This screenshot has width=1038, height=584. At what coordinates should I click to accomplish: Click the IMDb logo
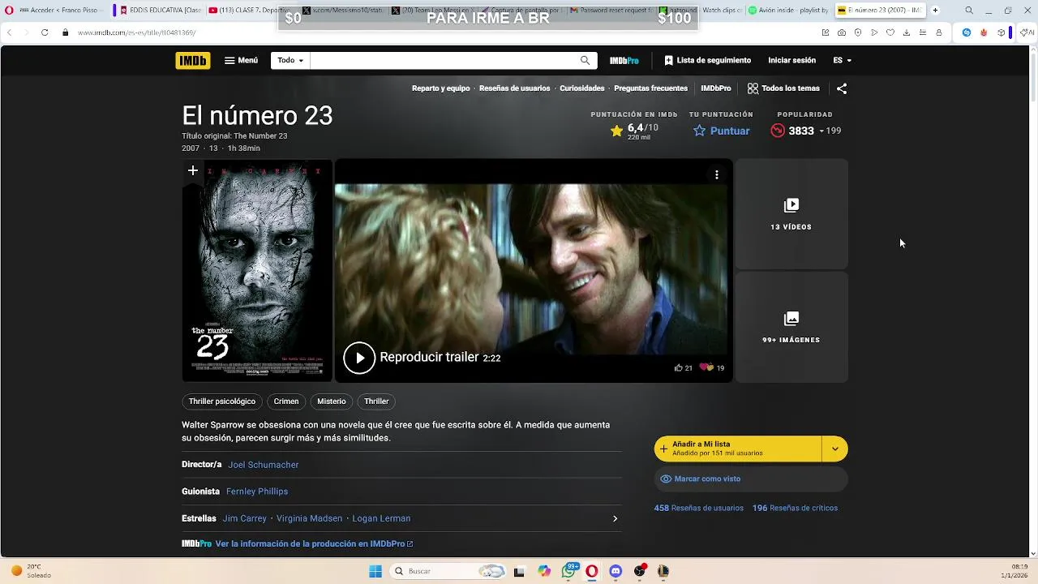192,60
